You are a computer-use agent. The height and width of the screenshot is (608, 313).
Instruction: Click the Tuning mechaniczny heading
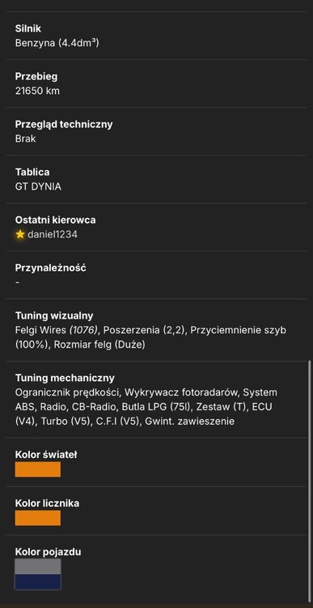click(65, 378)
